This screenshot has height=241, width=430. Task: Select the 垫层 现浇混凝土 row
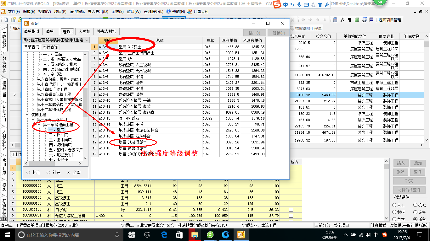pos(178,142)
